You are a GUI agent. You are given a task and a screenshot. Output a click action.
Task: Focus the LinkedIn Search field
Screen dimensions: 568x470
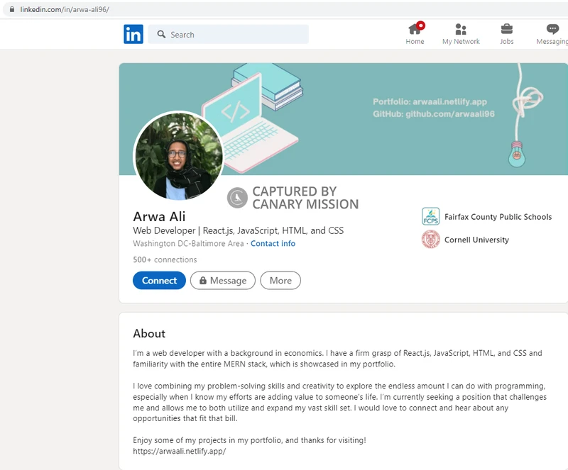(228, 34)
